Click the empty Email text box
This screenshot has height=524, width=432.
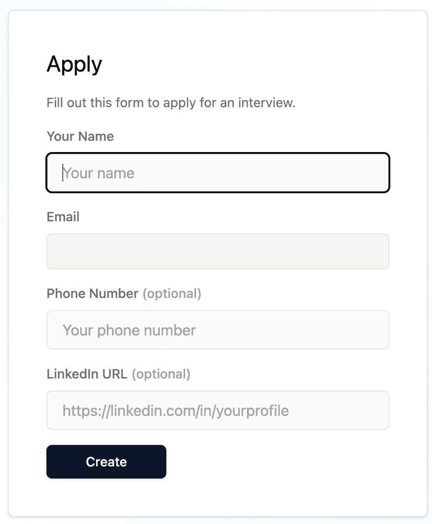[218, 251]
